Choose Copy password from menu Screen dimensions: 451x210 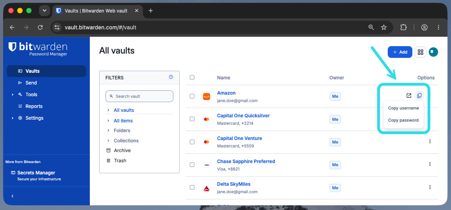403,120
